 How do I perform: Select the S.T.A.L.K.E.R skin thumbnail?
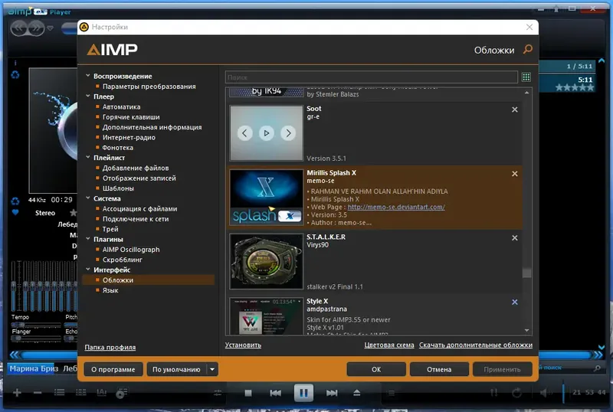pyautogui.click(x=266, y=261)
